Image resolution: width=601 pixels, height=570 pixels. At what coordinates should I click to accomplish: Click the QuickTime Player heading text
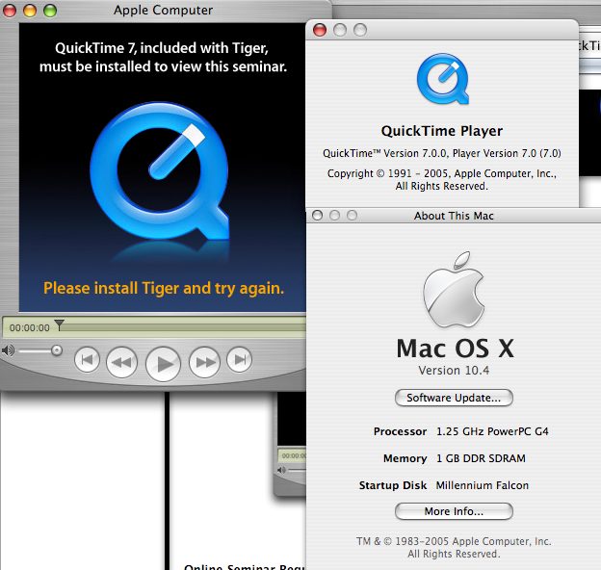[x=442, y=131]
